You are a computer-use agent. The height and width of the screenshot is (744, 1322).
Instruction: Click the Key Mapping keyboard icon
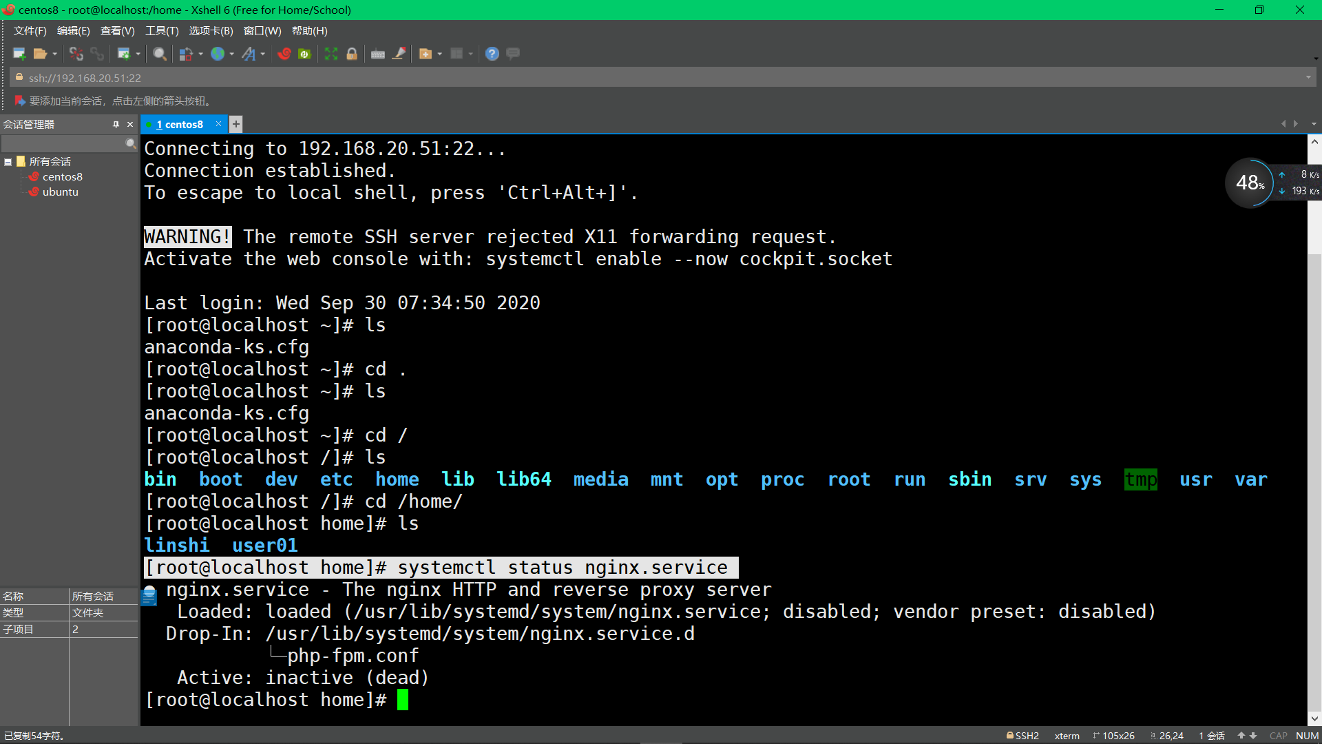point(378,54)
